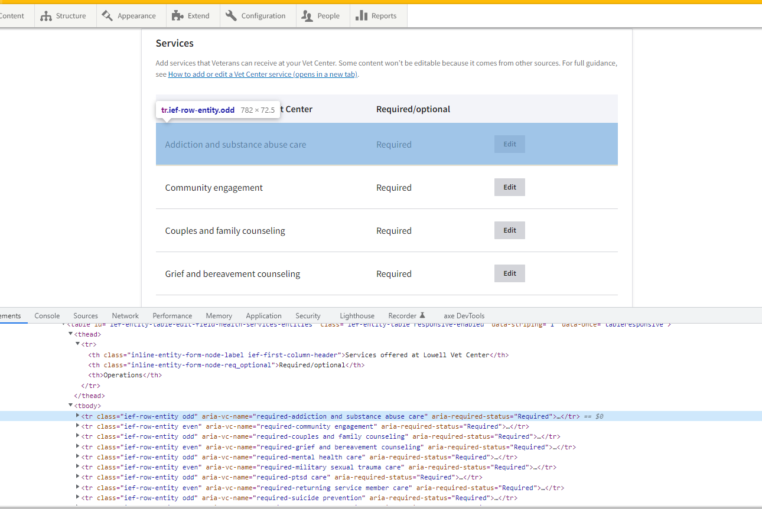Switch to the Security tab in DevTools
This screenshot has width=762, height=509.
coord(308,316)
